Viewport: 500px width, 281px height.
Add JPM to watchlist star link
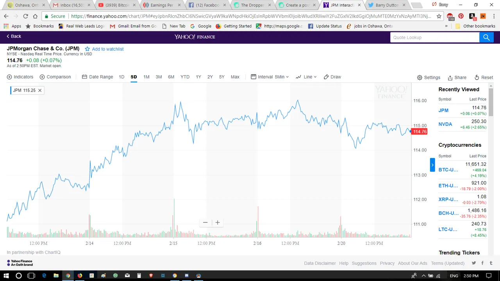coord(104,49)
